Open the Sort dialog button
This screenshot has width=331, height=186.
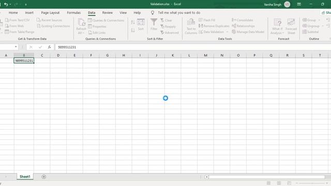click(x=141, y=25)
